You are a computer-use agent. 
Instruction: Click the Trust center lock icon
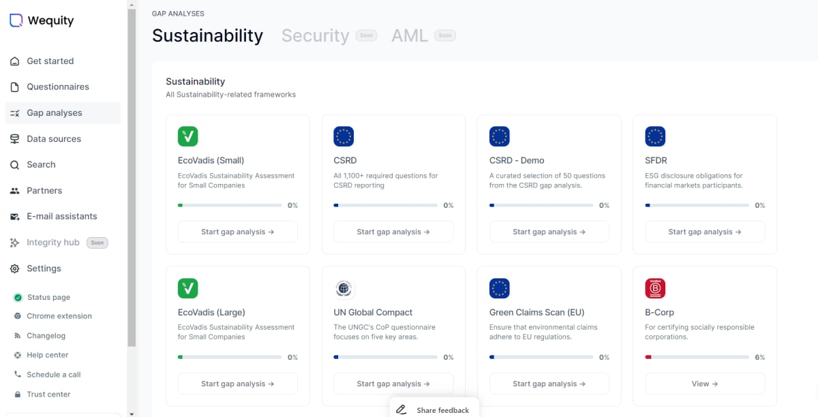18,395
